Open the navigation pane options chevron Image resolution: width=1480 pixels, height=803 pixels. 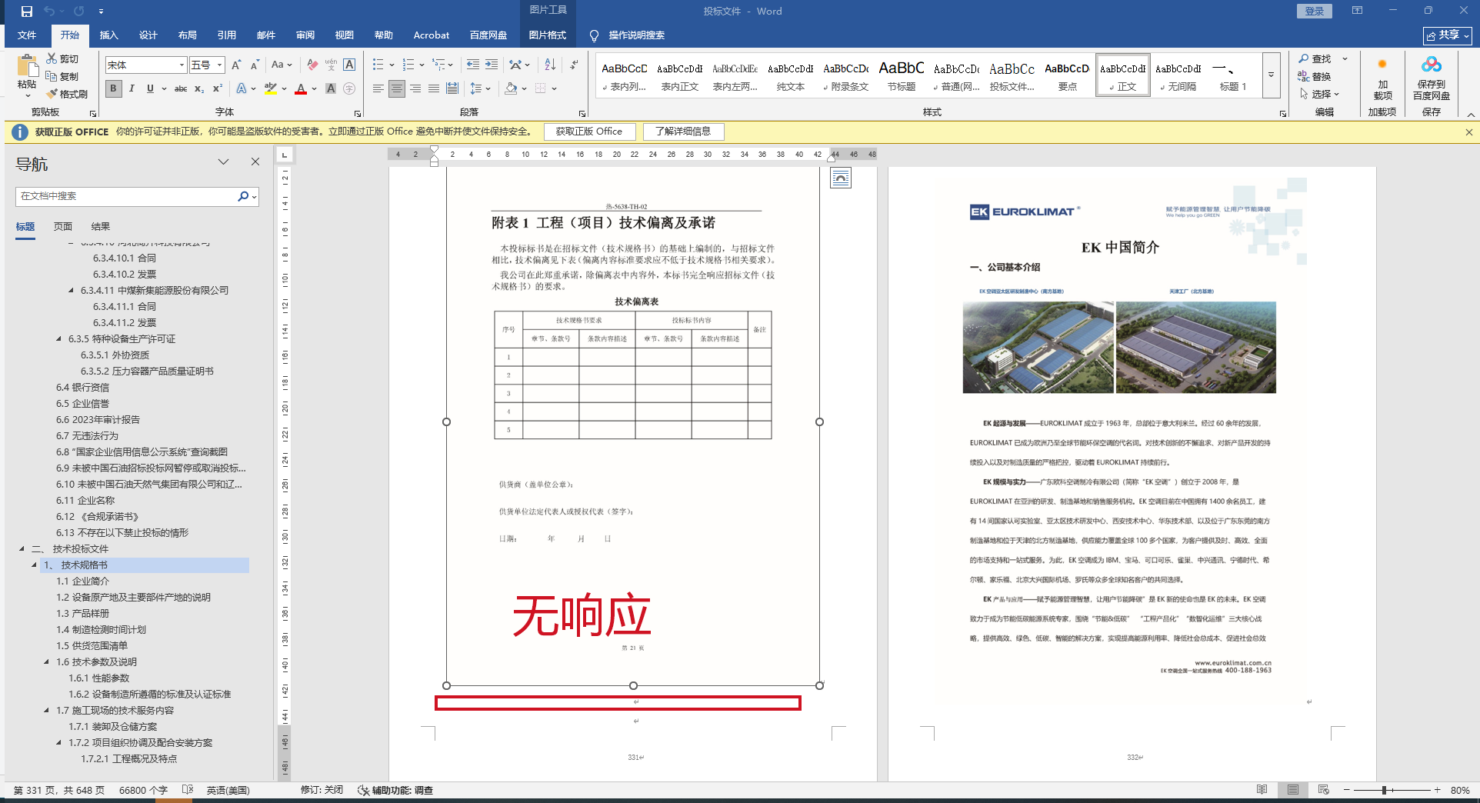(x=223, y=162)
